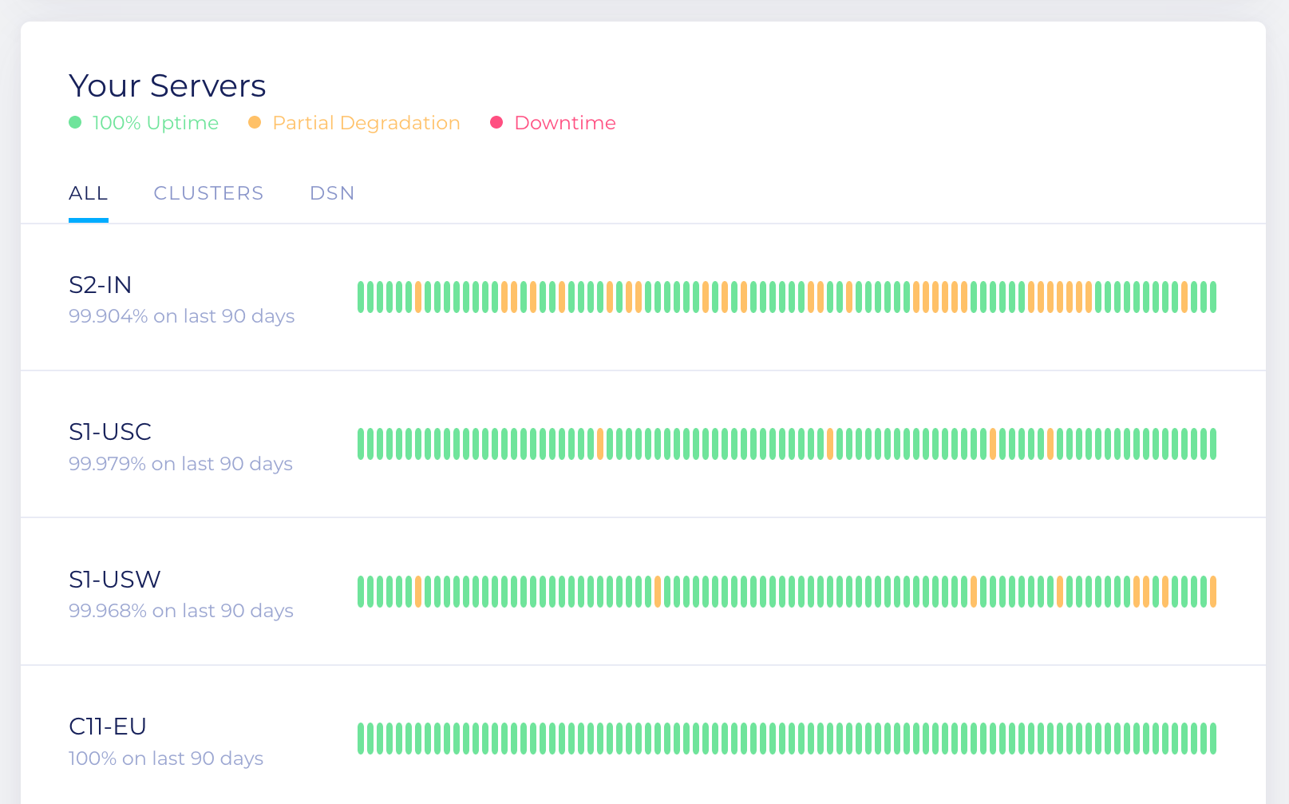1289x804 pixels.
Task: Click the orange Partial Degradation legend dot
Action: [x=255, y=122]
